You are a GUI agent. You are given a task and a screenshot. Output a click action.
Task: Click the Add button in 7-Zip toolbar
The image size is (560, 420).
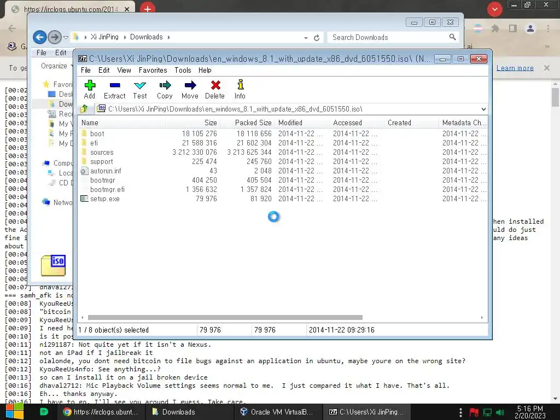click(90, 89)
